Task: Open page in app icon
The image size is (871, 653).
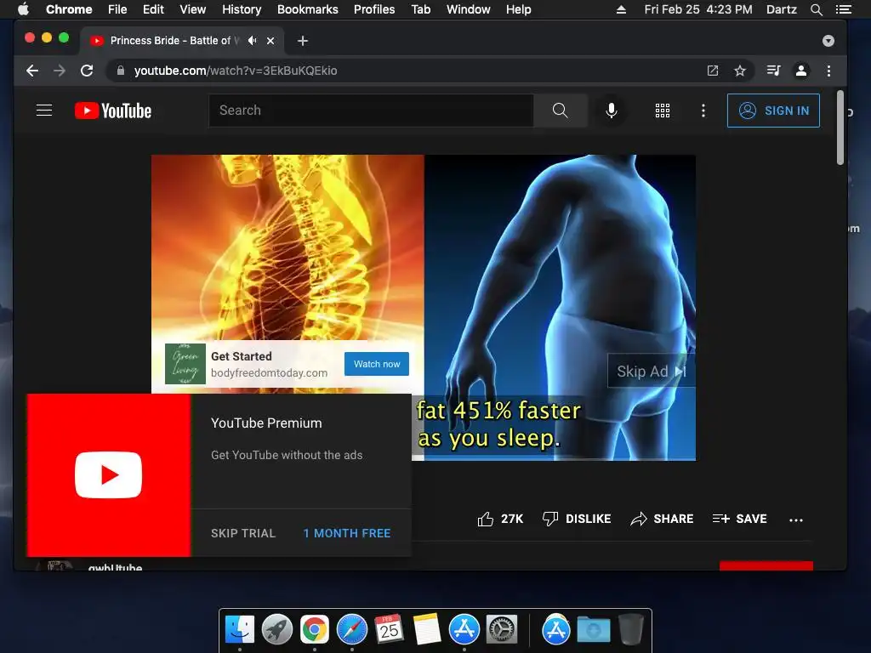Action: pyautogui.click(x=713, y=71)
